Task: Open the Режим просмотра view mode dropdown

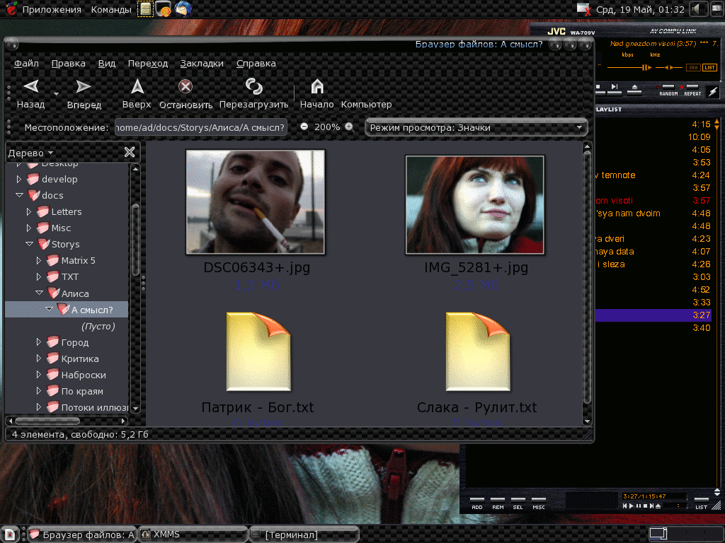Action: click(x=476, y=127)
